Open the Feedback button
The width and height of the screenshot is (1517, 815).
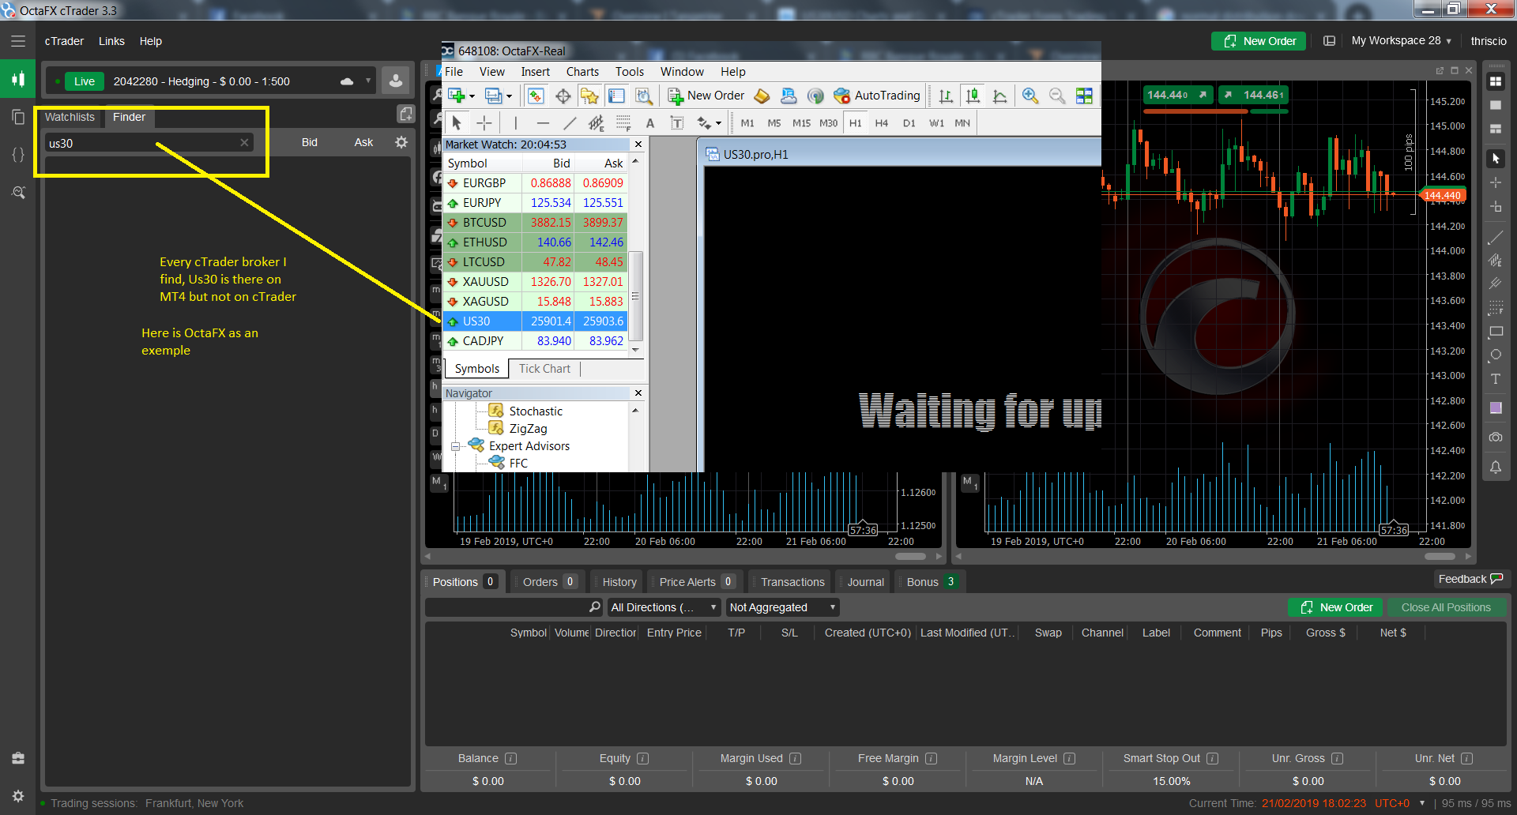point(1470,579)
